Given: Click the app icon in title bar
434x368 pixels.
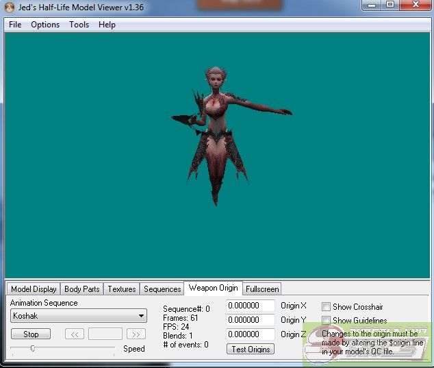Looking at the screenshot, I should click(x=10, y=8).
